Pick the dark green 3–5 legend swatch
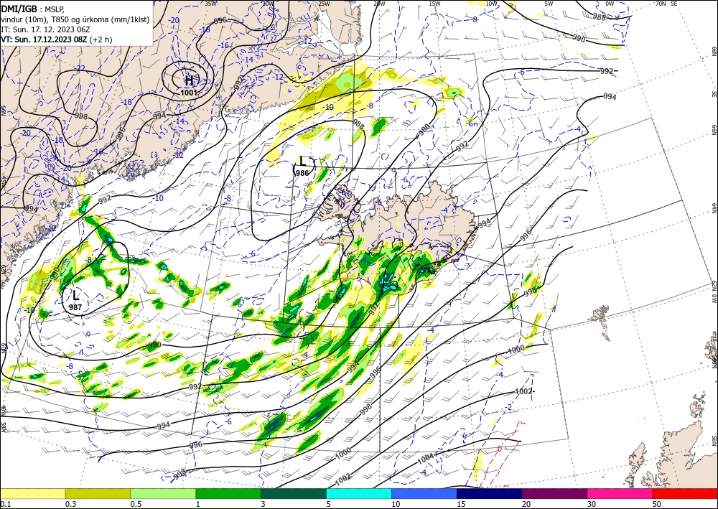Image resolution: width=718 pixels, height=509 pixels. click(x=294, y=493)
